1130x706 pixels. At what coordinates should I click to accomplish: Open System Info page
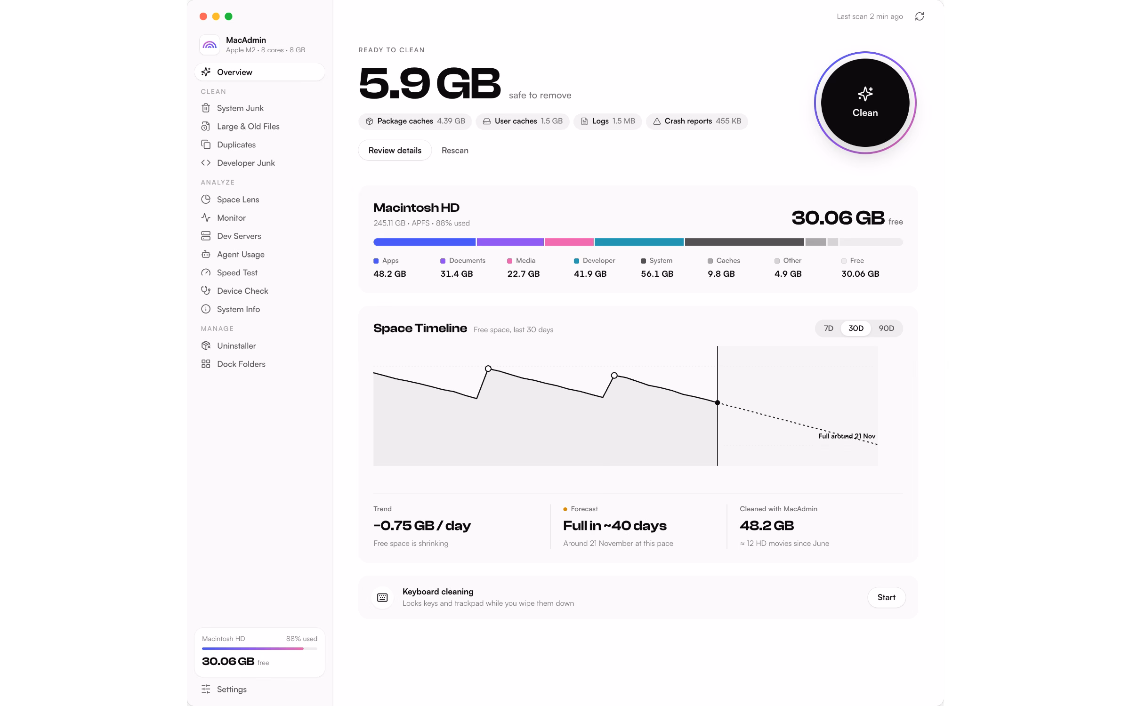pyautogui.click(x=259, y=309)
